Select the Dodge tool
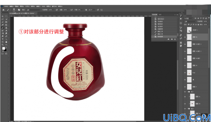Screen dimensions: 211x122 coord(3,36)
